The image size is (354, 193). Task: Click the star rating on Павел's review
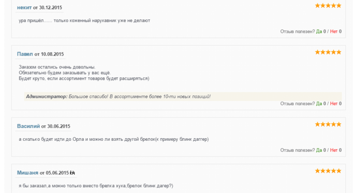(328, 52)
